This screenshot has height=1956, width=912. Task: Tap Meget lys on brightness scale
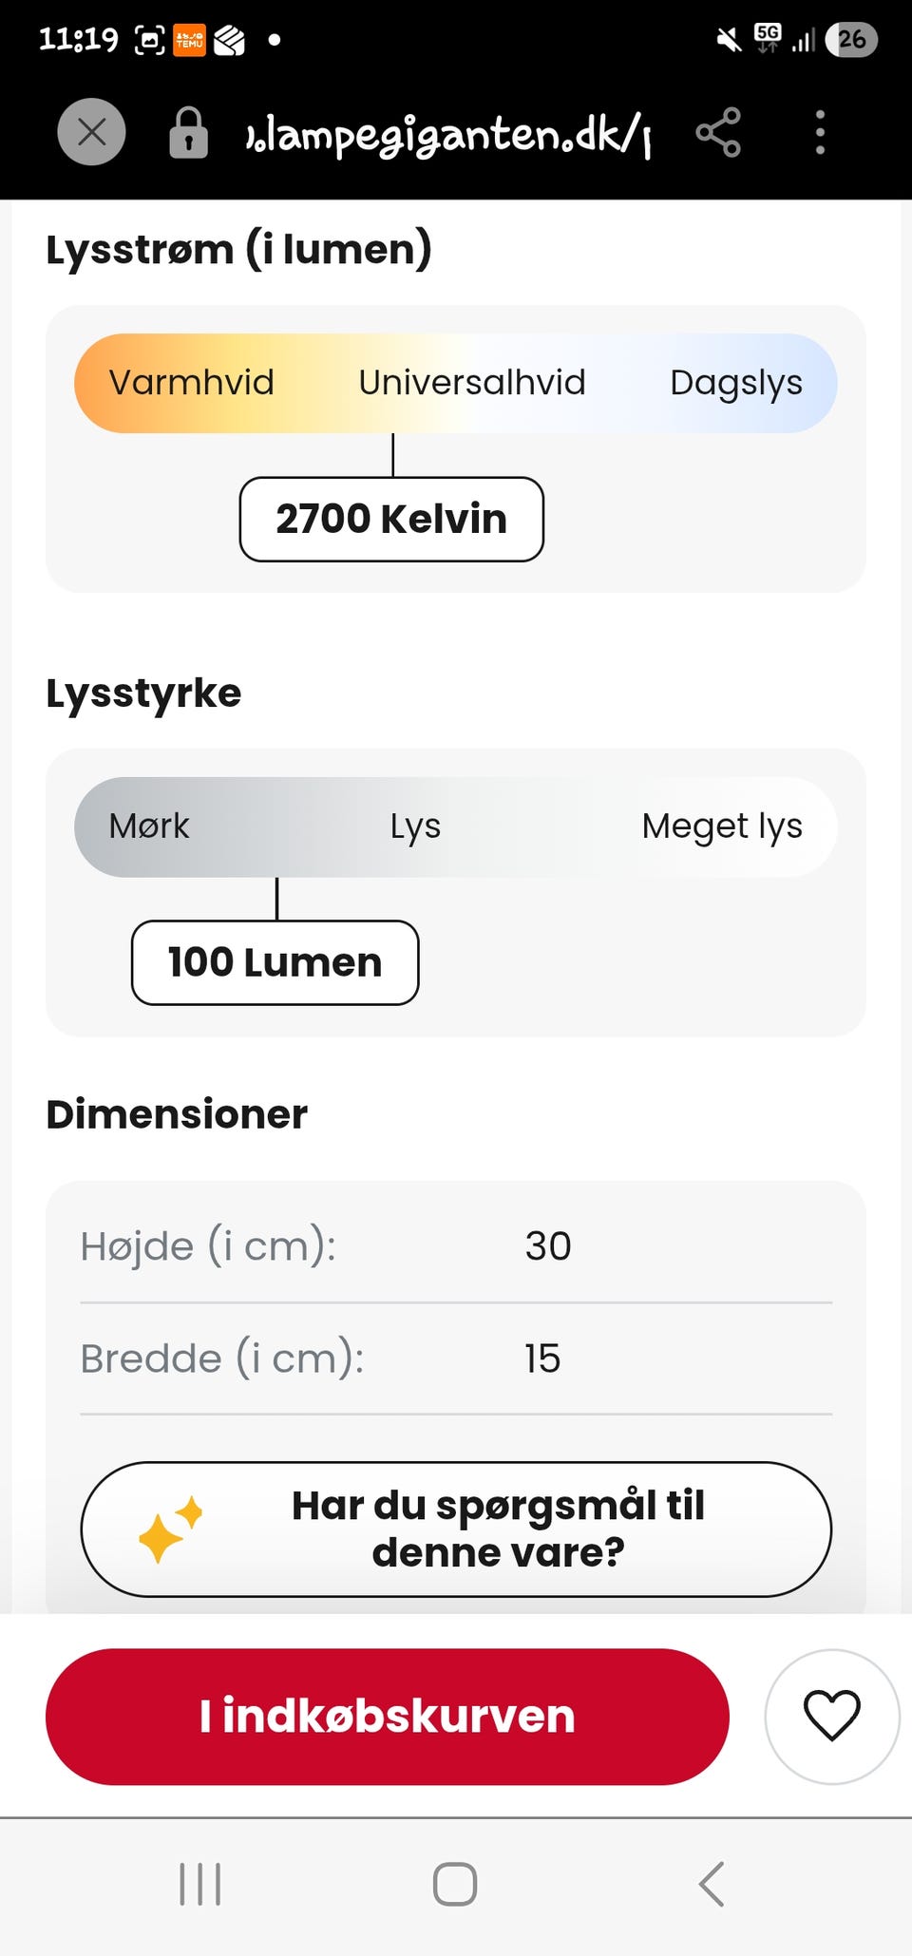point(721,826)
